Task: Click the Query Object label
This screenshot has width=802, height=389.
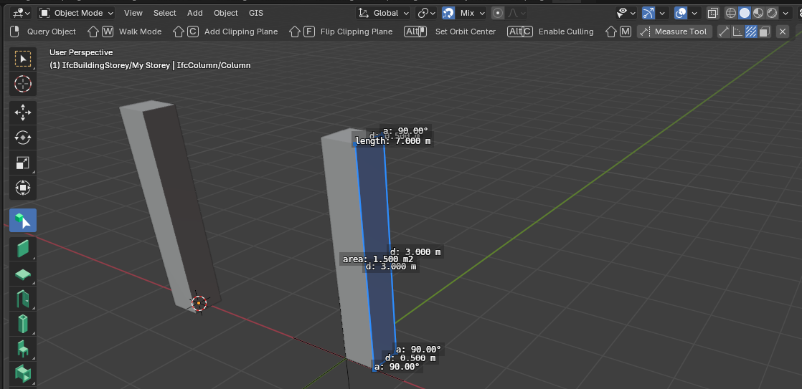Action: pos(51,32)
